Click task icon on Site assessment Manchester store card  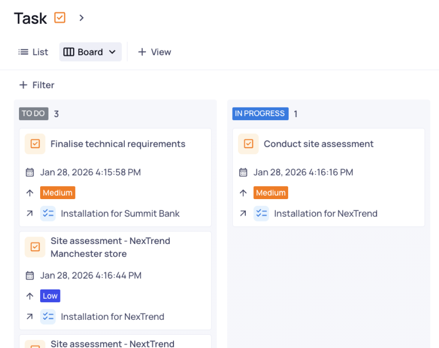pyautogui.click(x=35, y=247)
